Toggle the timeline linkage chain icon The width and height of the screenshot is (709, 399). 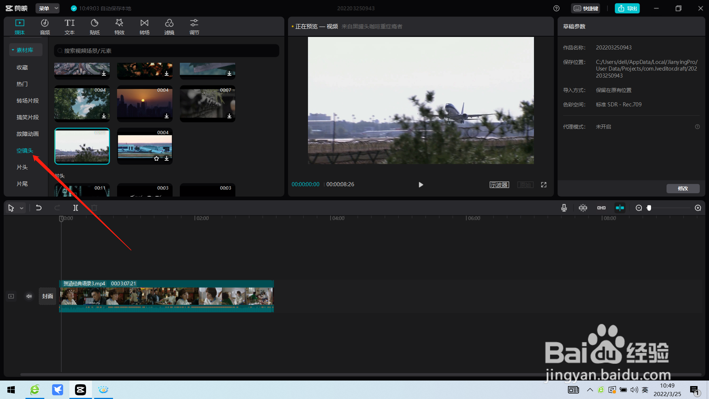click(601, 208)
